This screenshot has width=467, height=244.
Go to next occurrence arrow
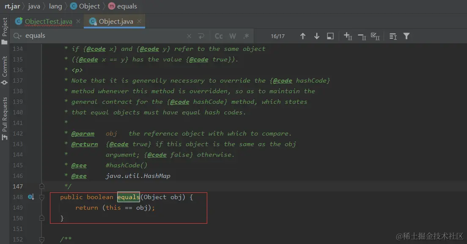point(317,36)
